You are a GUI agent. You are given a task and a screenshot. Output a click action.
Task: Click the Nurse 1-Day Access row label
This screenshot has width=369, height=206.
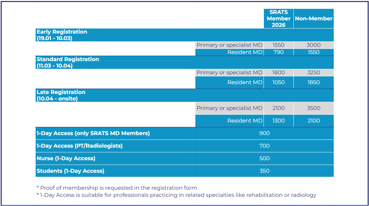66,158
